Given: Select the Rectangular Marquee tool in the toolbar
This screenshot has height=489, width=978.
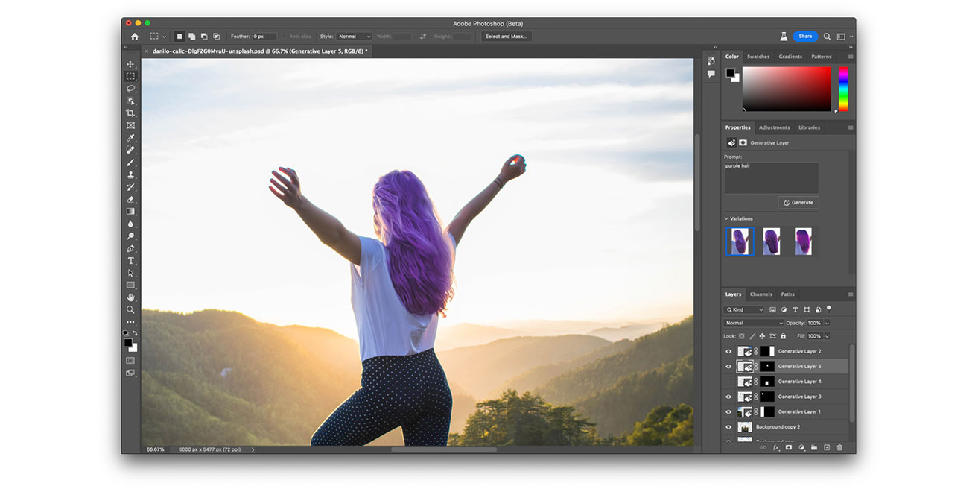Looking at the screenshot, I should (130, 76).
